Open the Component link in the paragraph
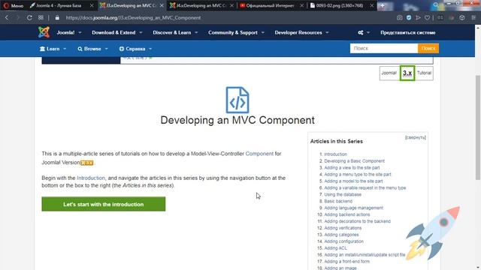The width and height of the screenshot is (481, 270). point(259,154)
